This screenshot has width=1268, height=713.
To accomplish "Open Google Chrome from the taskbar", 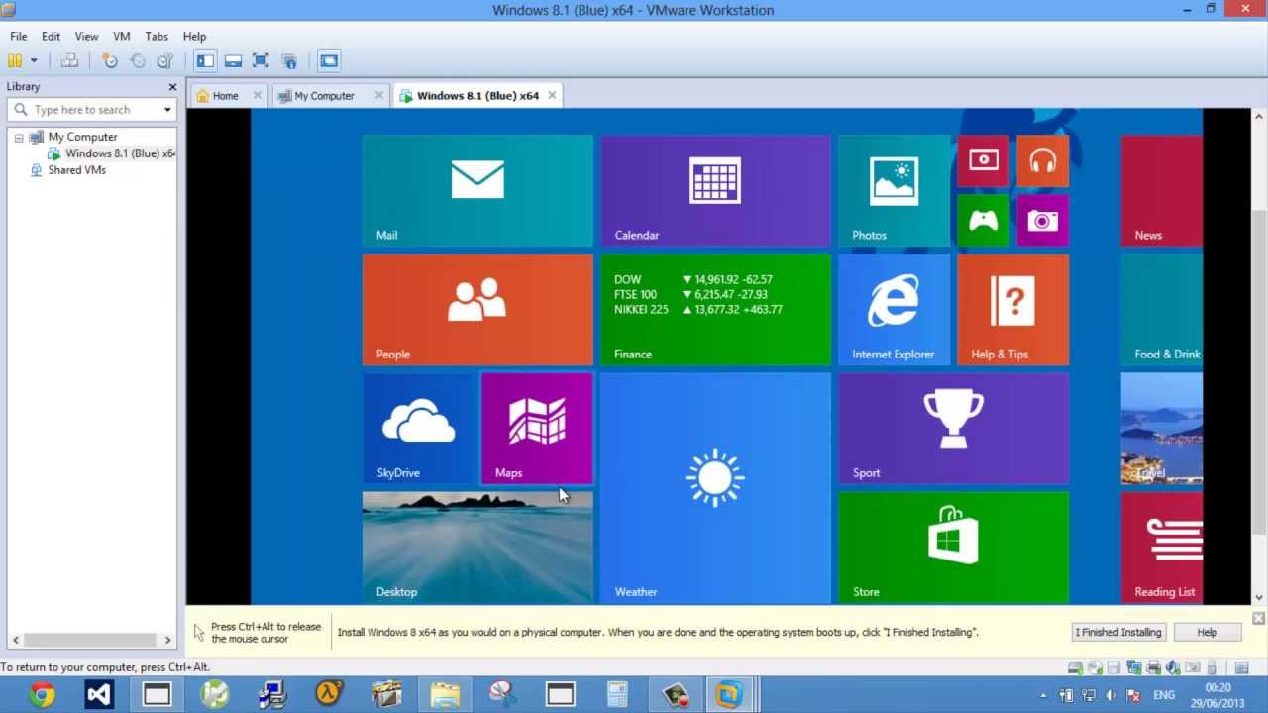I will (42, 694).
